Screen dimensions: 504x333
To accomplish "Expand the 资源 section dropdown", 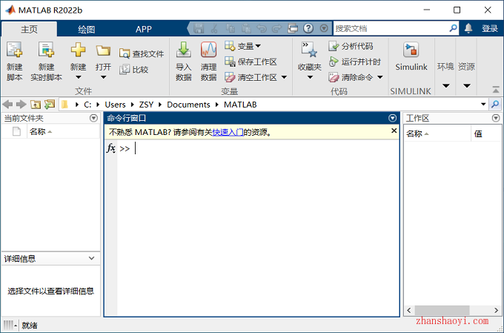I will (467, 85).
